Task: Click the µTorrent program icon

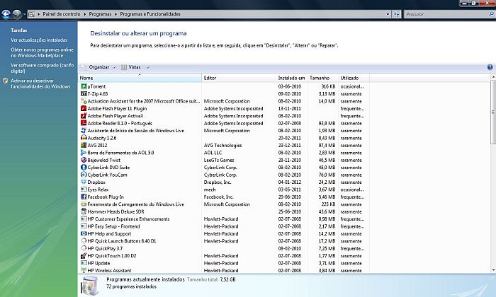Action: tap(83, 86)
